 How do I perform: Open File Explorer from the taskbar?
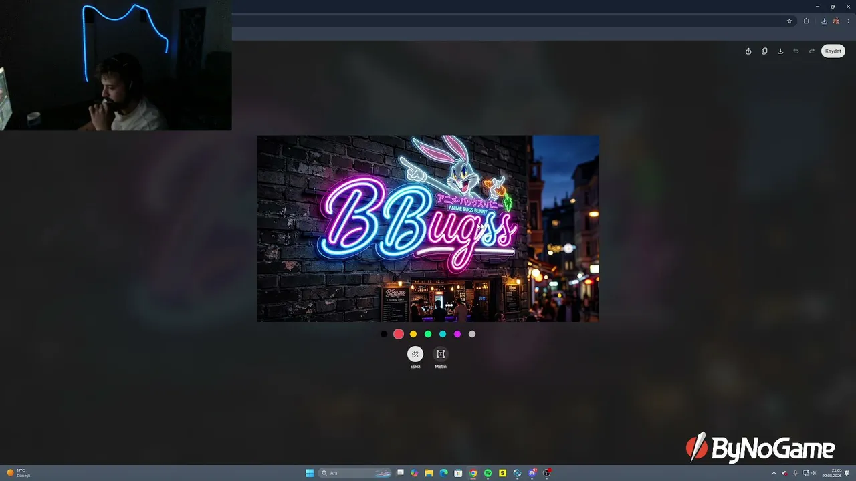(x=429, y=473)
